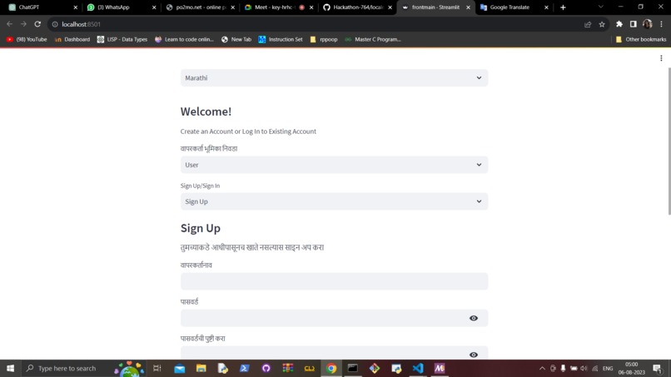Close the frontmain Streamlit tab
This screenshot has width=671, height=377.
468,7
